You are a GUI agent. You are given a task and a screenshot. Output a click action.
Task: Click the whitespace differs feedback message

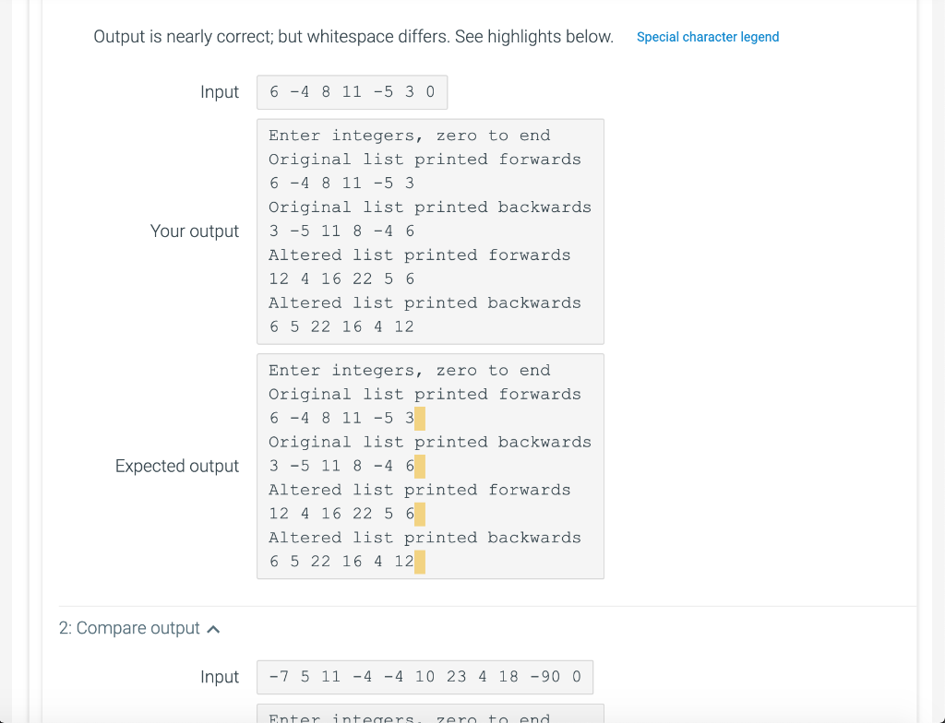pyautogui.click(x=353, y=37)
